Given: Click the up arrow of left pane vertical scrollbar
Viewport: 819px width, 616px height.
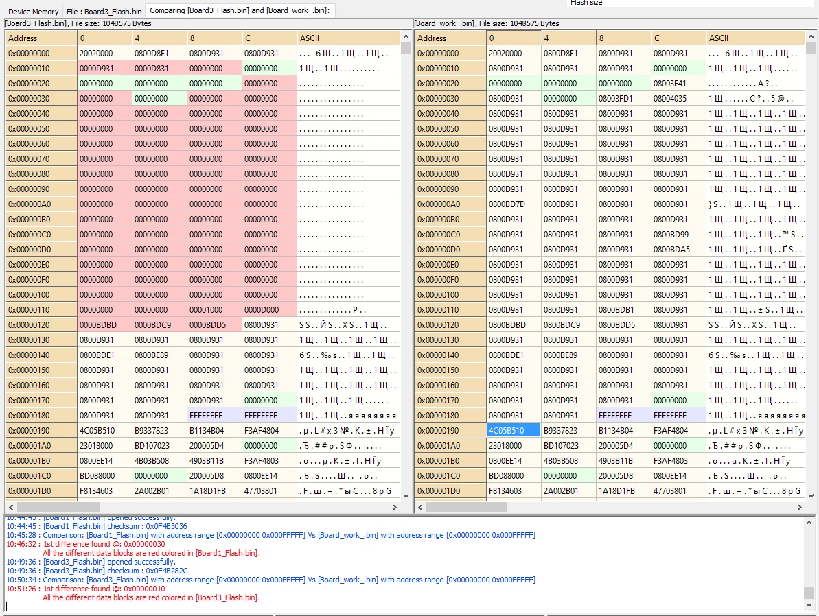Looking at the screenshot, I should click(x=406, y=36).
